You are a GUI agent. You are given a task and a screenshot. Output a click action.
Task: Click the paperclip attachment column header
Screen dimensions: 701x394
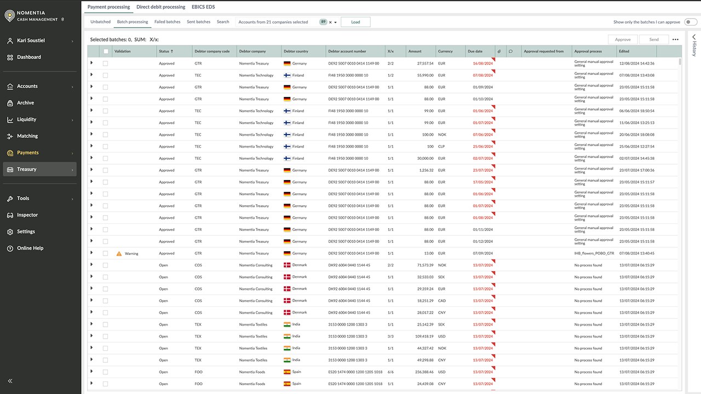click(499, 51)
